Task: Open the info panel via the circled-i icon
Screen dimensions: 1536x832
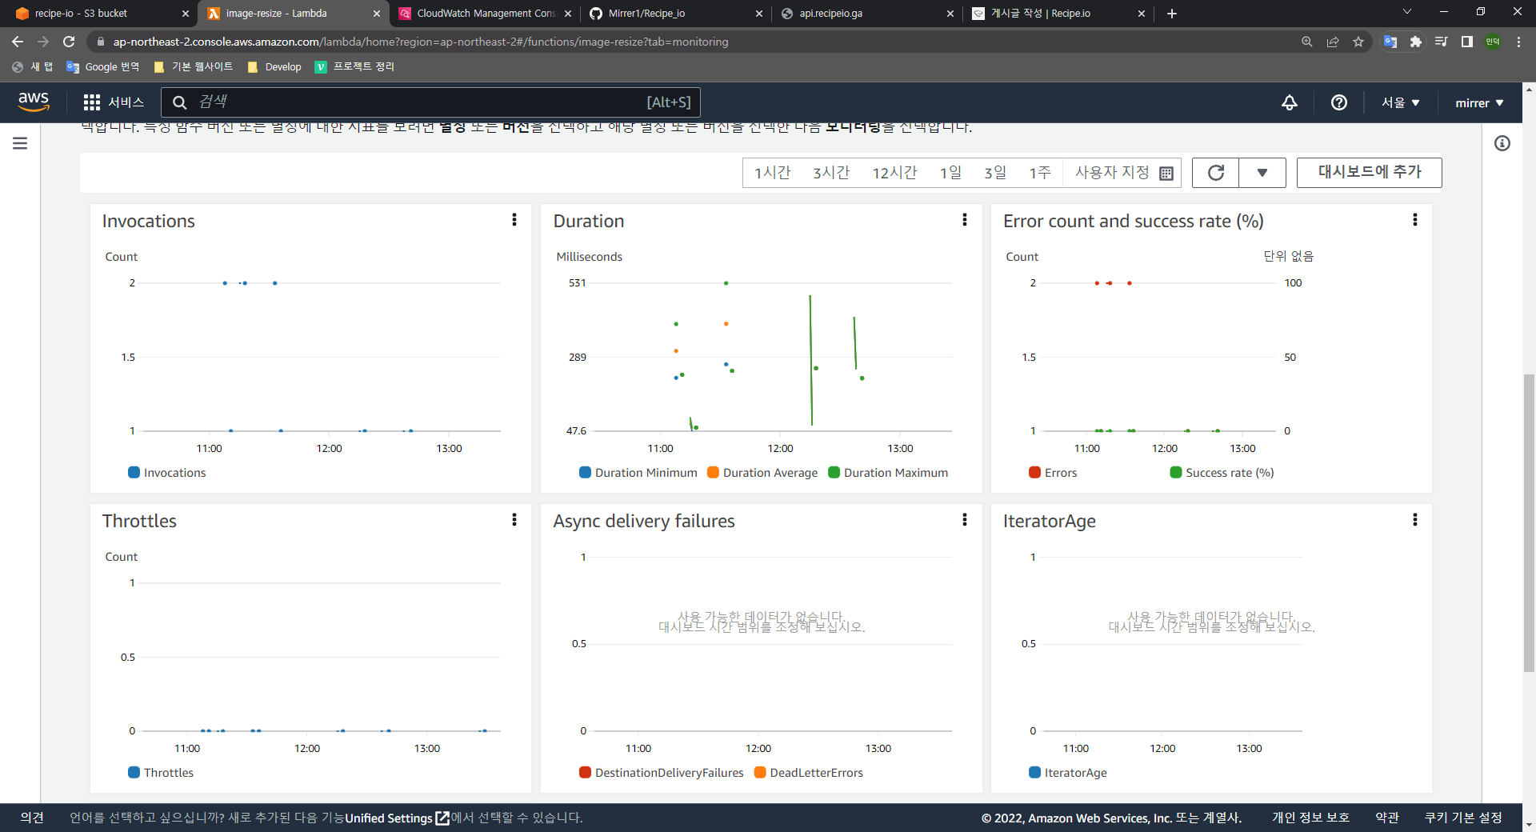Action: 1502,143
